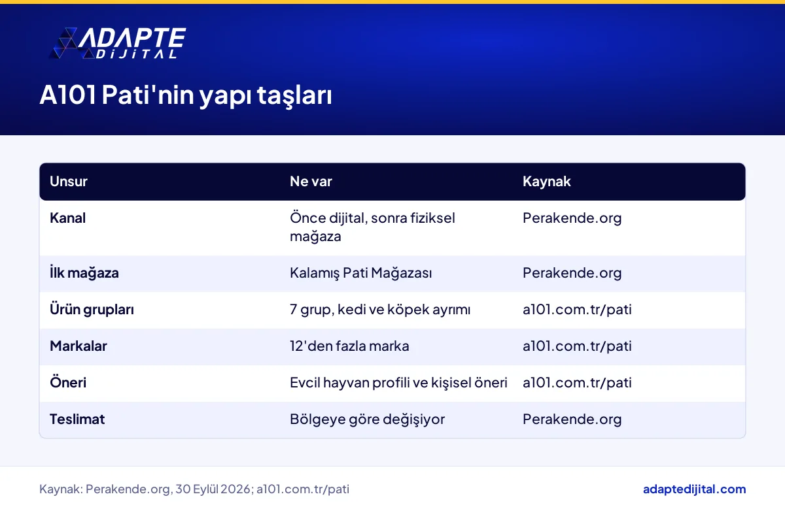The height and width of the screenshot is (522, 785).
Task: Open the adaptedijital.com footer link
Action: pyautogui.click(x=695, y=489)
